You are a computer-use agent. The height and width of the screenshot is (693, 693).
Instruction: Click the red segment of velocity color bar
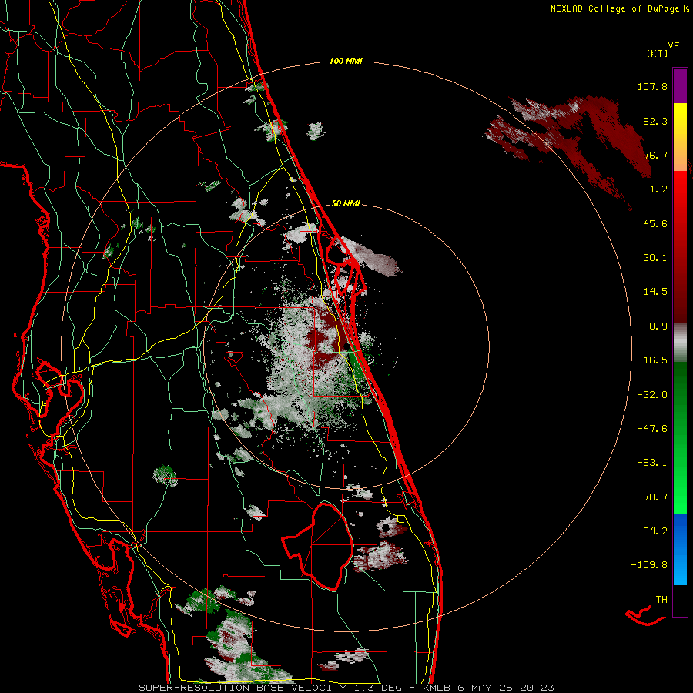pyautogui.click(x=680, y=246)
